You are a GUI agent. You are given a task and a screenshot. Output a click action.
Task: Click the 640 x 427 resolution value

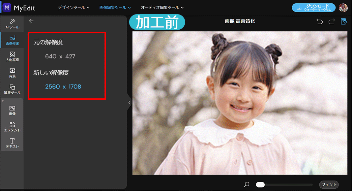pos(60,56)
